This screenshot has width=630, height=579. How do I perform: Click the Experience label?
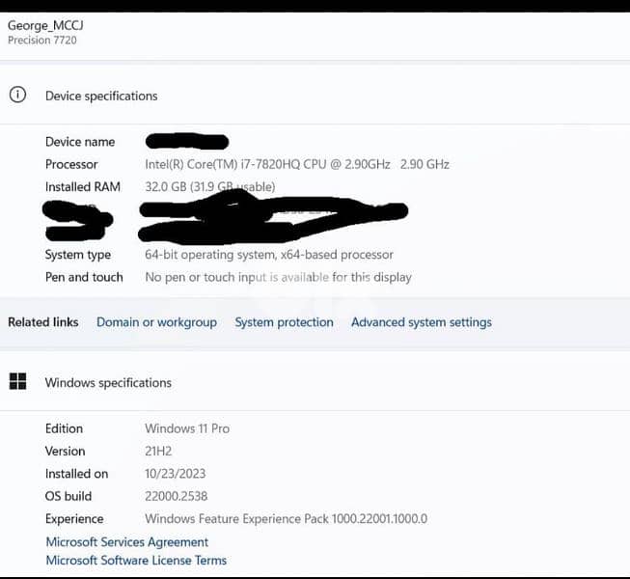pyautogui.click(x=74, y=519)
